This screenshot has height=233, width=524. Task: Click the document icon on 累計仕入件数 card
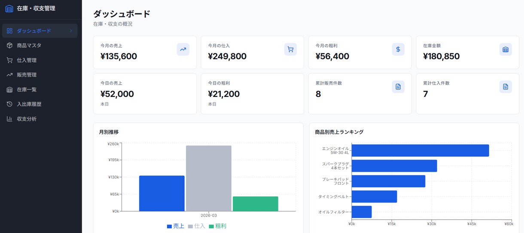tap(506, 87)
